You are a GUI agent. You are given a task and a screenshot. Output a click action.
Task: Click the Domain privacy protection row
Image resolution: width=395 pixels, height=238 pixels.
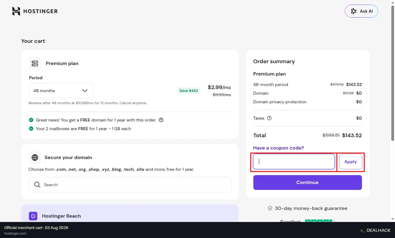coord(307,102)
